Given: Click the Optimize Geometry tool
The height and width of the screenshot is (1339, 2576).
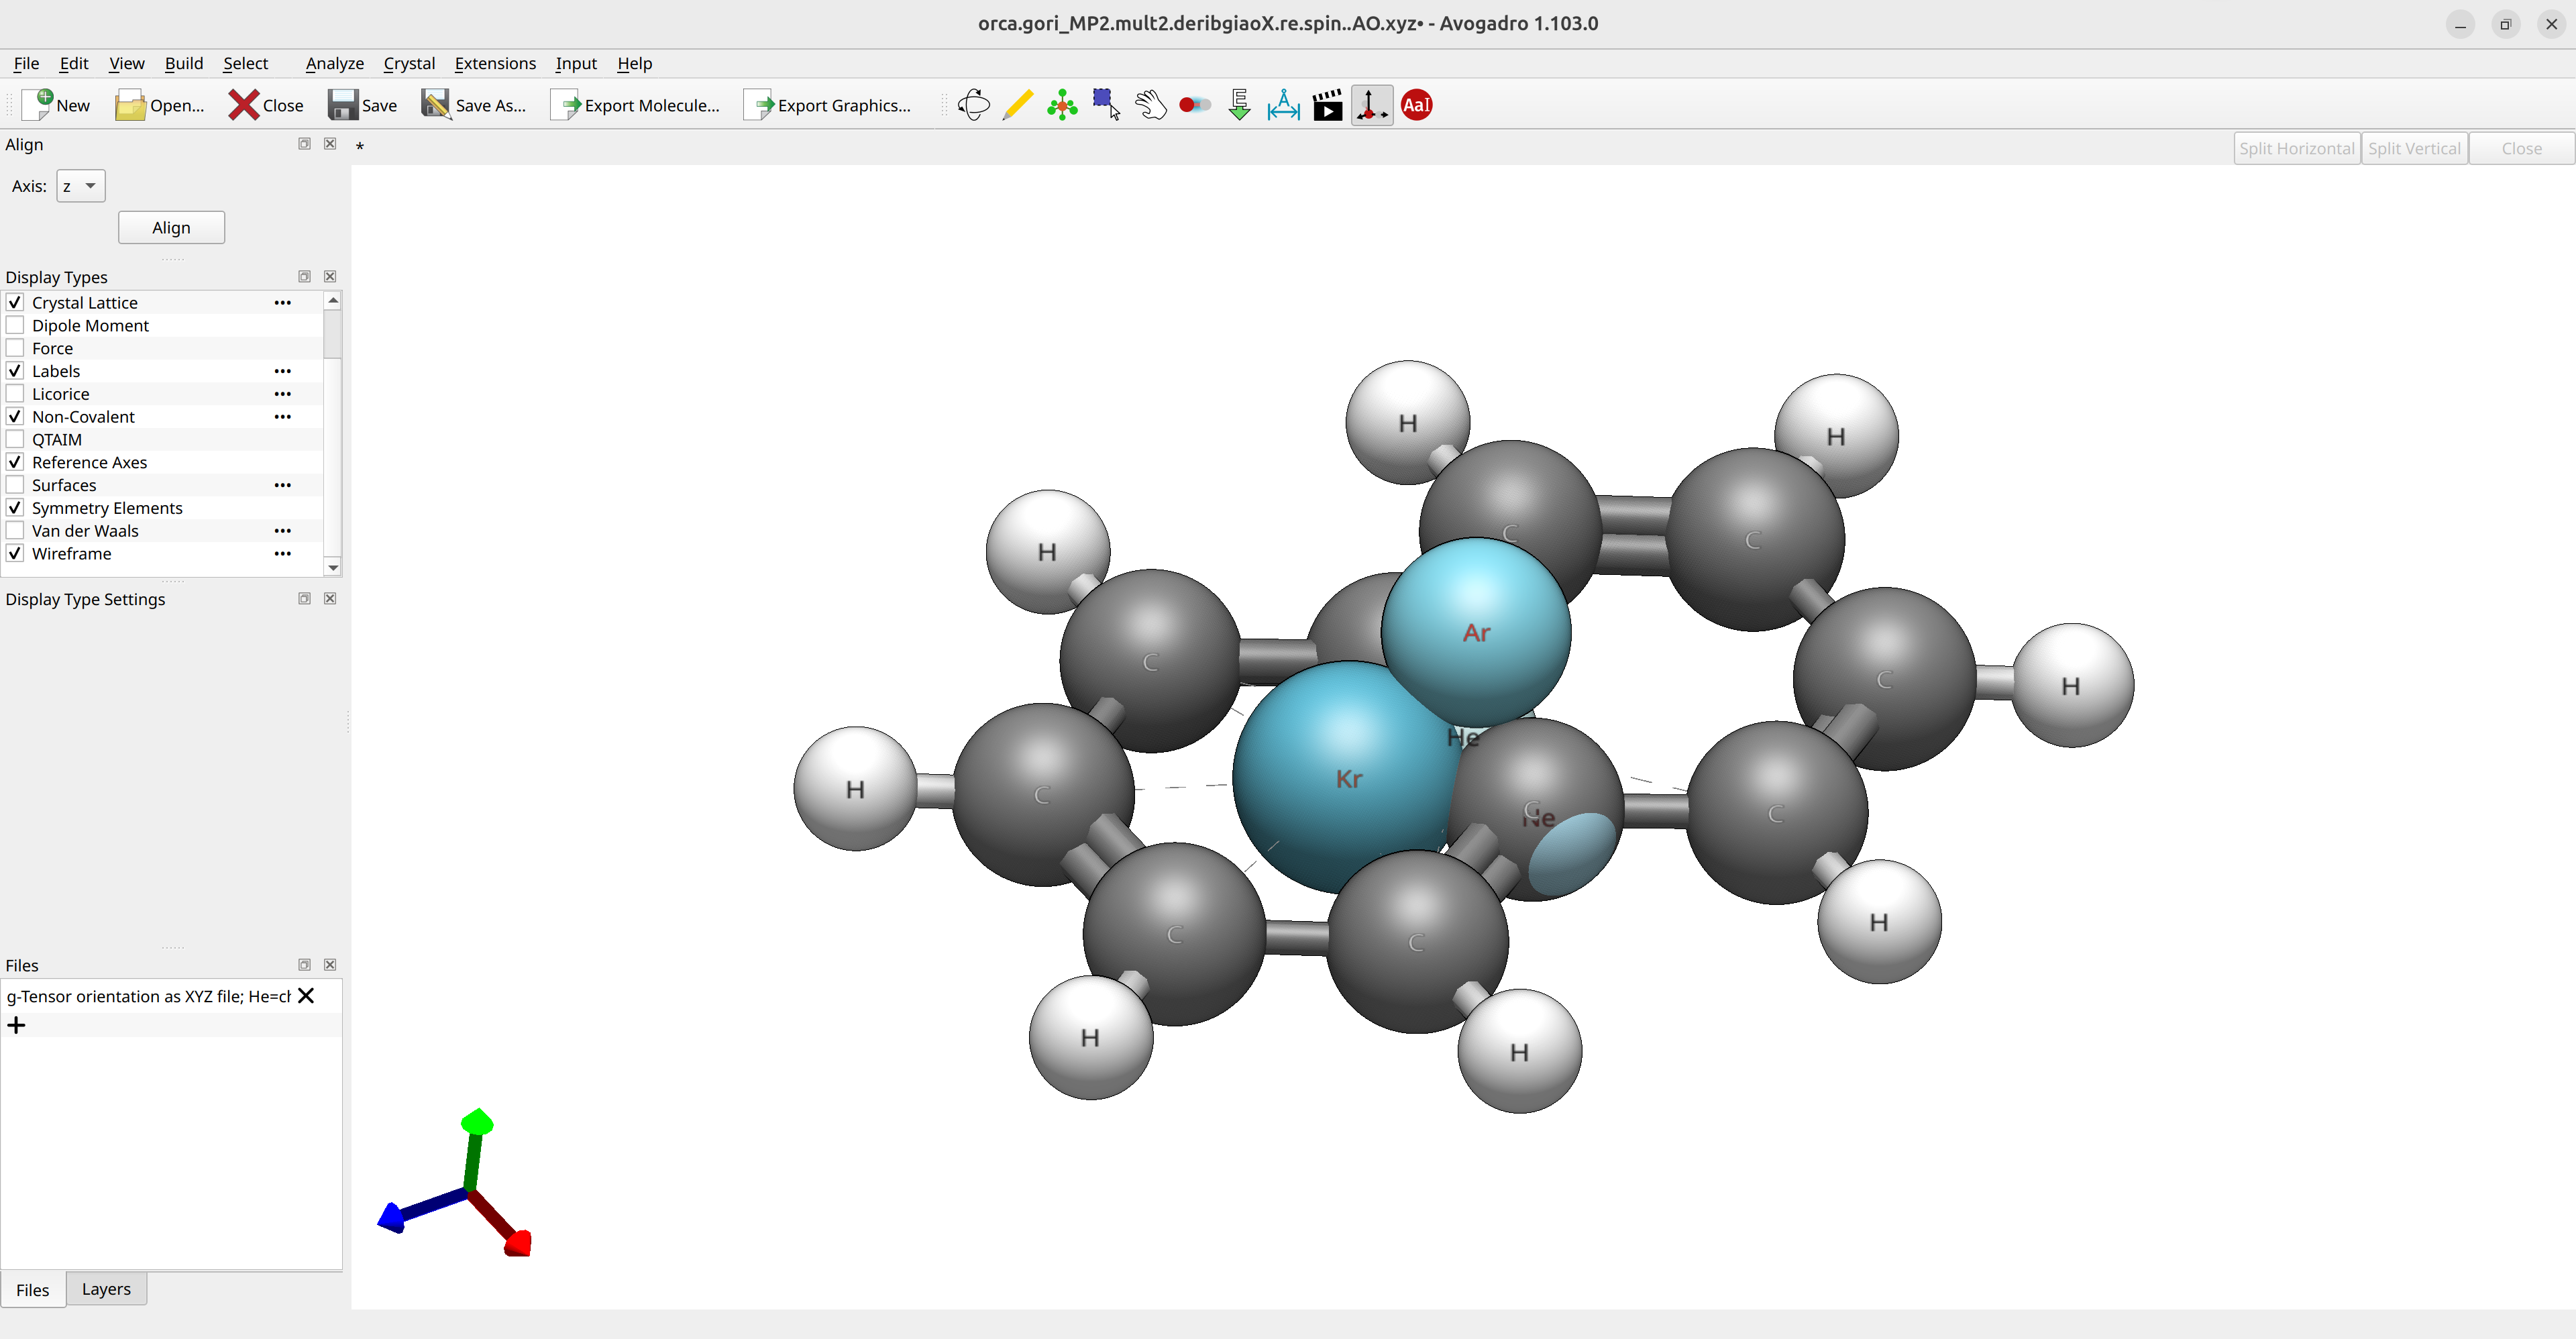Looking at the screenshot, I should (1239, 105).
